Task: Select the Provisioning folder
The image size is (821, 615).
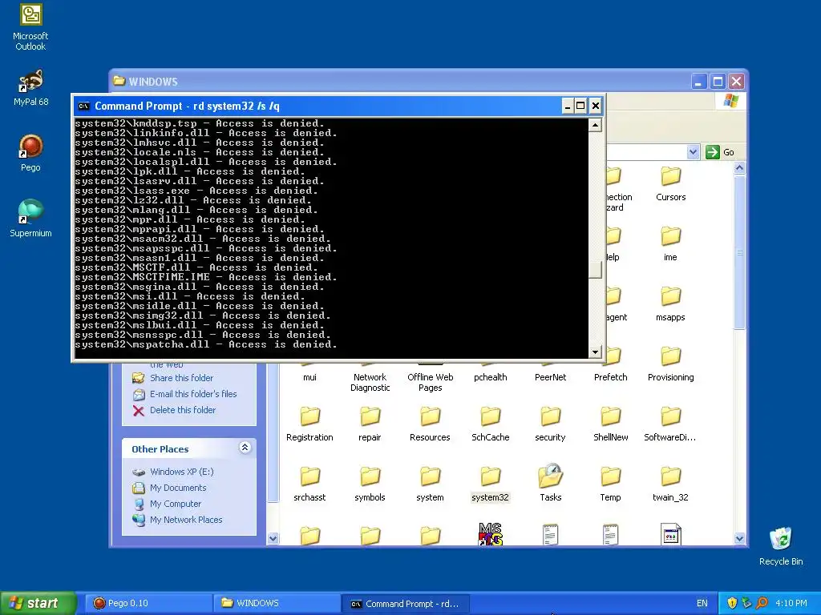Action: click(671, 364)
